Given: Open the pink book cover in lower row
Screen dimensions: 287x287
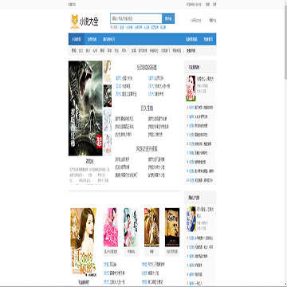Looking at the screenshot, I should click(x=111, y=227).
